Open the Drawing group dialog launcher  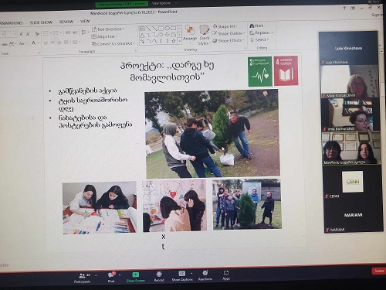click(x=245, y=48)
